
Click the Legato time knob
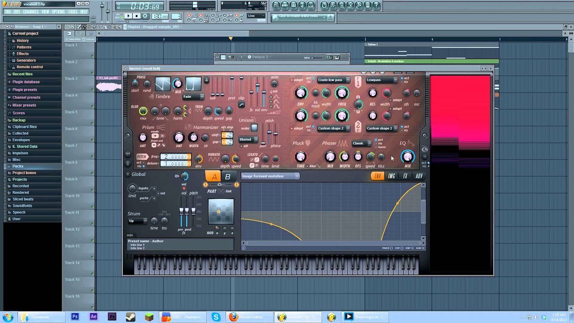point(265,159)
